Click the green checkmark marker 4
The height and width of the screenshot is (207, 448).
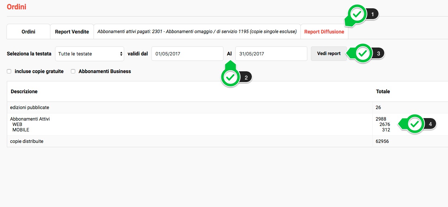(415, 124)
